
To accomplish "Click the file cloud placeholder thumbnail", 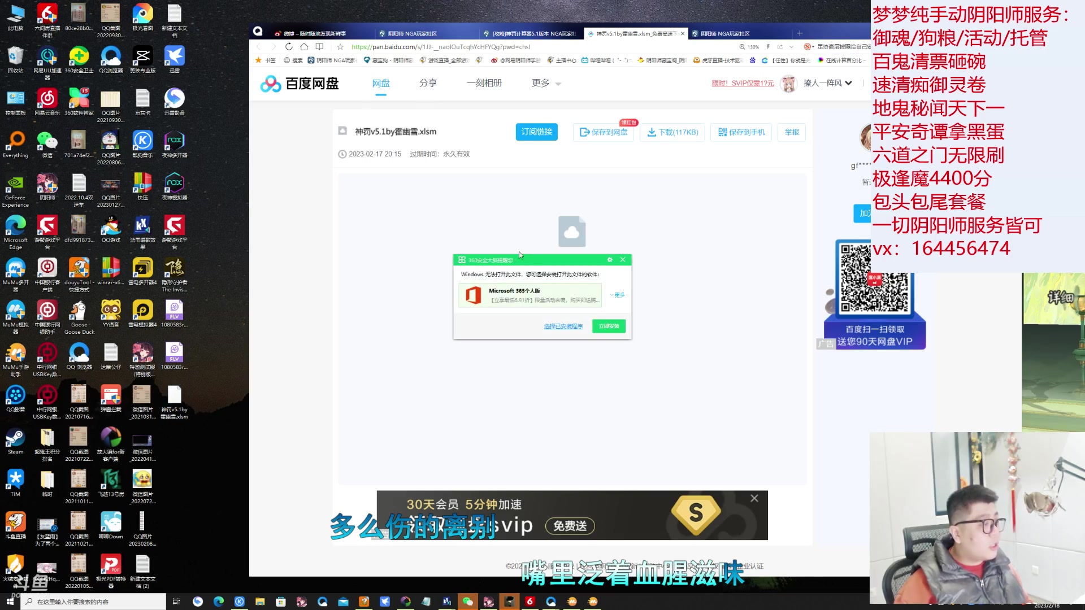I will pyautogui.click(x=572, y=232).
